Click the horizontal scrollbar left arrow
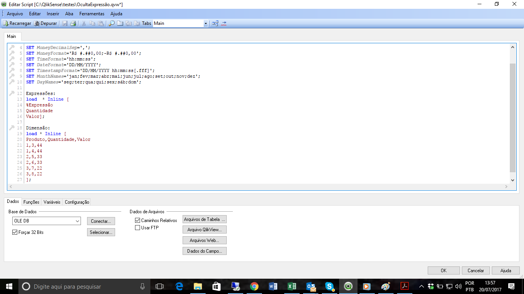 point(11,187)
